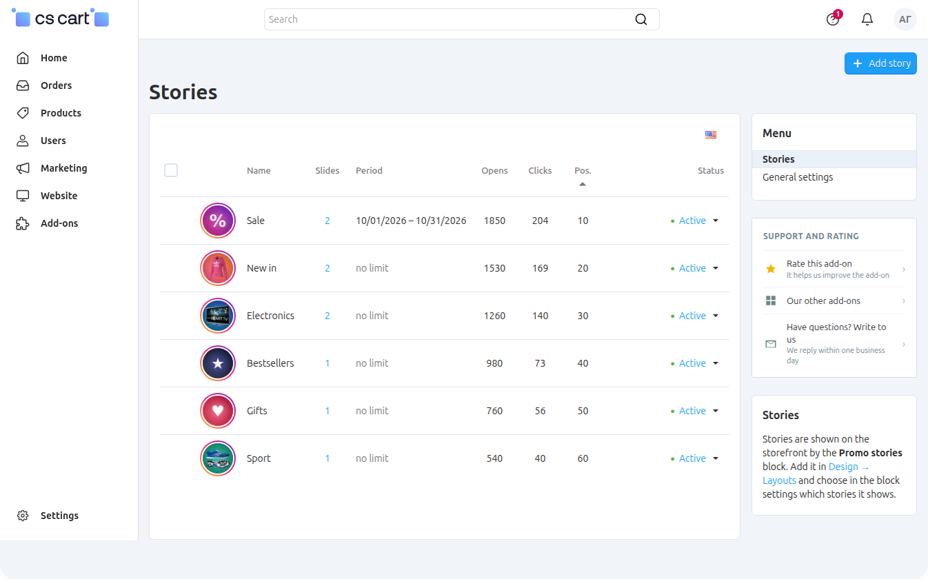Screen dimensions: 928x579
Task: Click the Users person icon
Action: [x=23, y=141]
